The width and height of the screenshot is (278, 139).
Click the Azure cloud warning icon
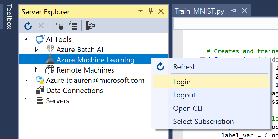point(40,80)
